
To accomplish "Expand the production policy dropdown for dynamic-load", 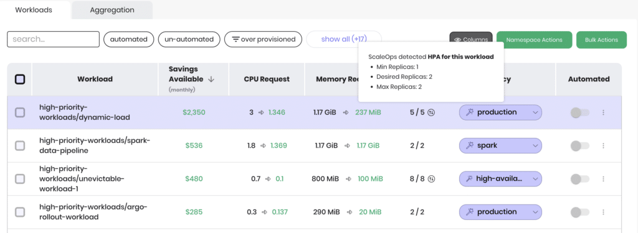I will click(x=500, y=112).
